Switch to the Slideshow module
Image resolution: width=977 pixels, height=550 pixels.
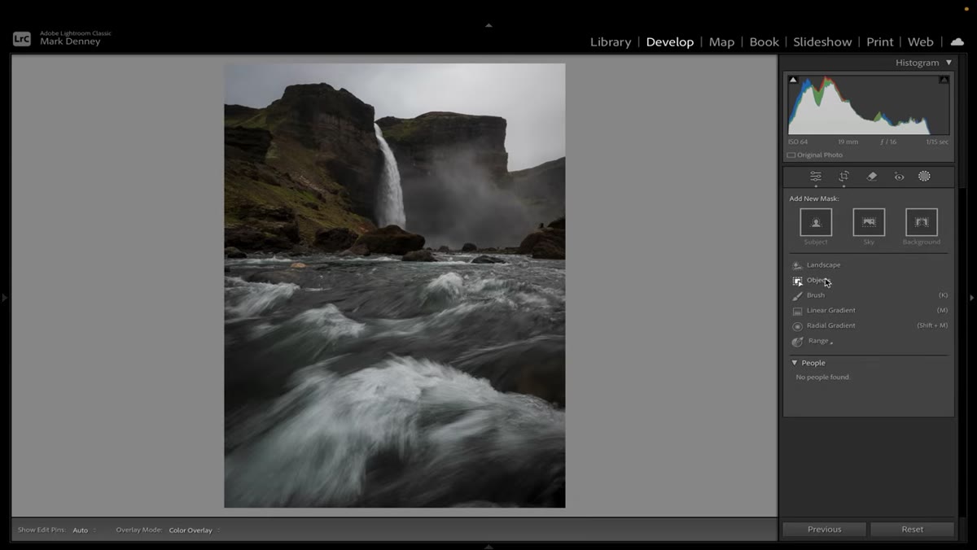(822, 42)
